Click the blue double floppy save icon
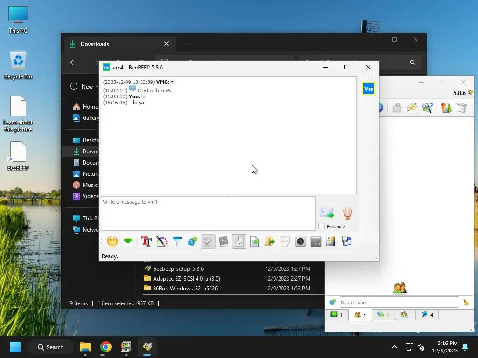The width and height of the screenshot is (478, 358). coord(346,241)
